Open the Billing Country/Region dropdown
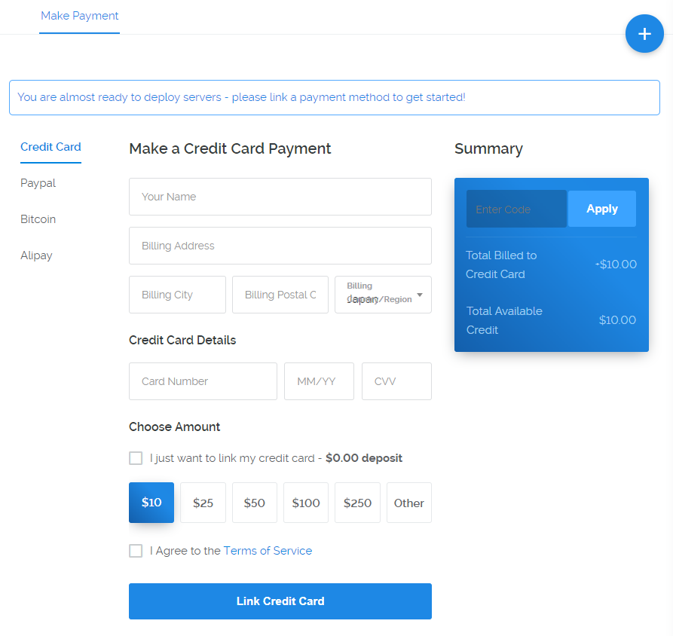This screenshot has height=636, width=673. (x=383, y=295)
